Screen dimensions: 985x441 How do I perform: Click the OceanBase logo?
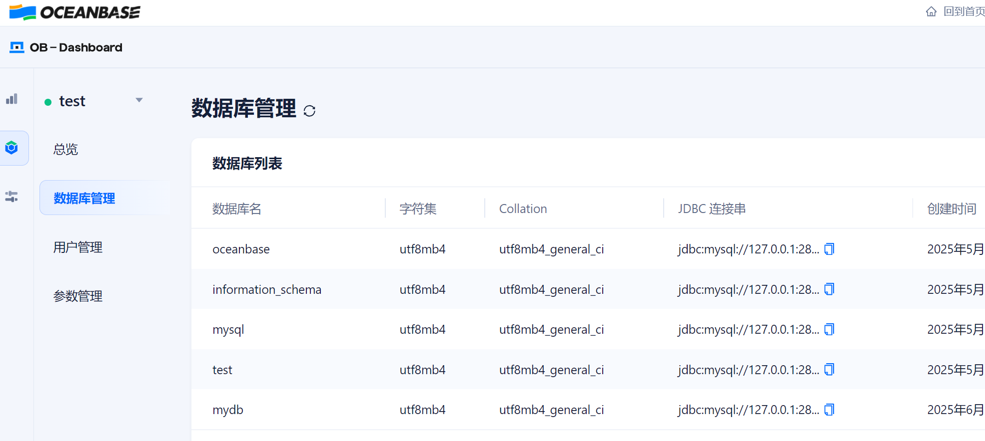(x=75, y=12)
